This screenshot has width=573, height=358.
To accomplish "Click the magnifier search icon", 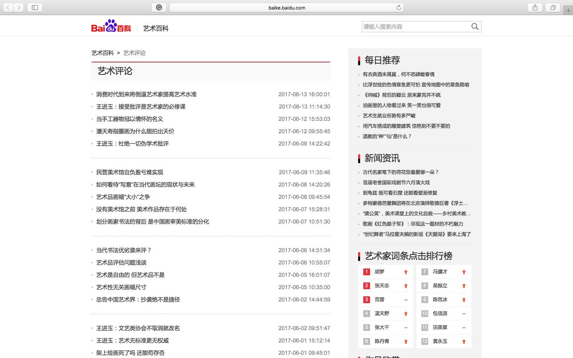I will [x=475, y=27].
